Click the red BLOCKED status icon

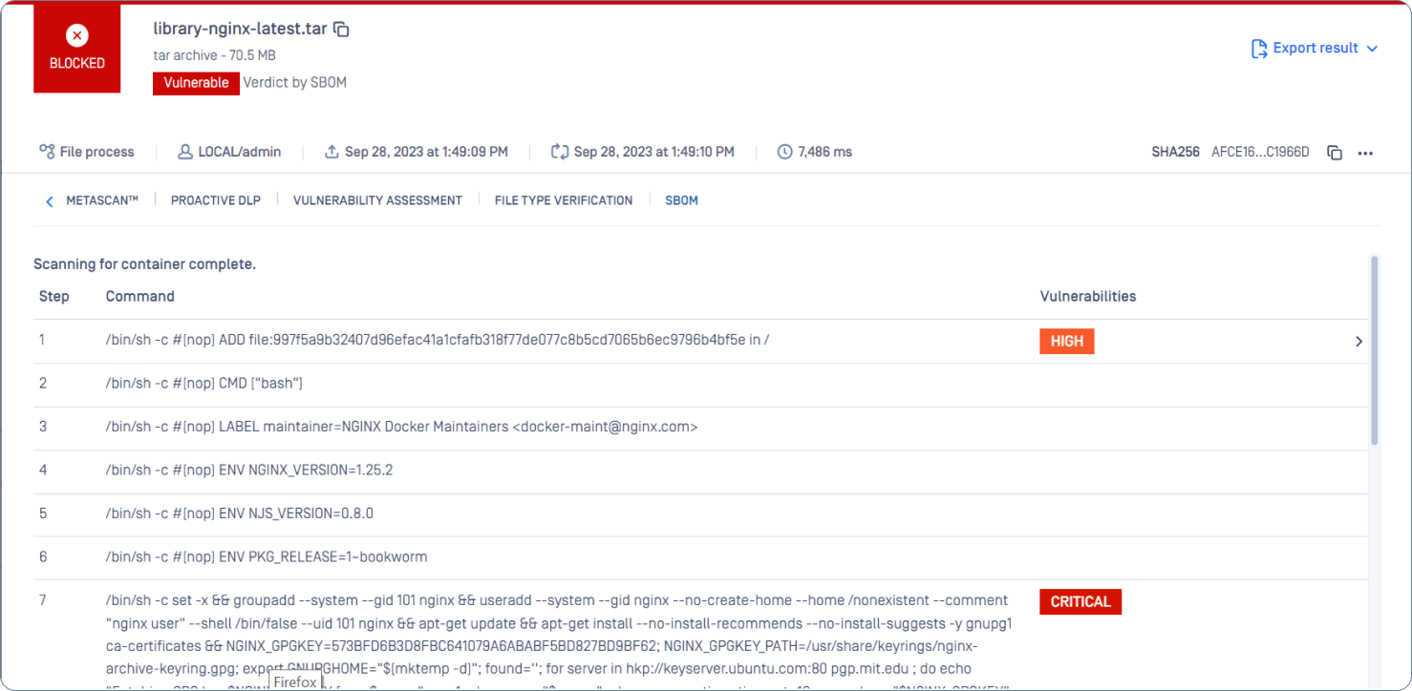tap(77, 36)
